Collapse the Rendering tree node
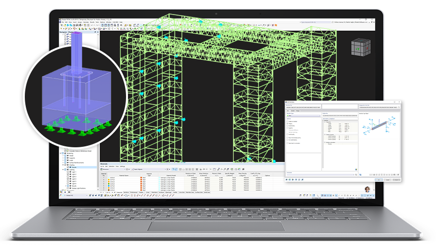436x245 pixels. [61, 153]
